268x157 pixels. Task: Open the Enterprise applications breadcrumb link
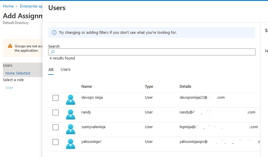click(x=31, y=6)
